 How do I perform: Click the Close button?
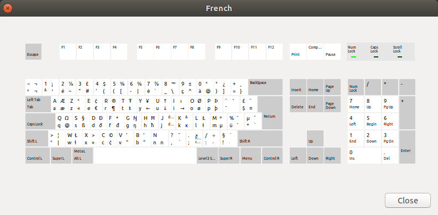[x=408, y=201]
